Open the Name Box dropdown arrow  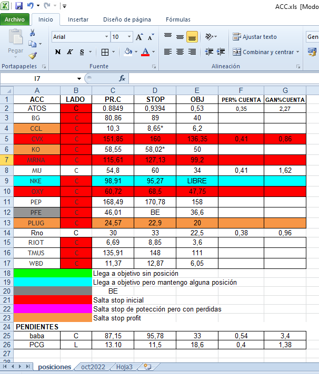[79, 78]
